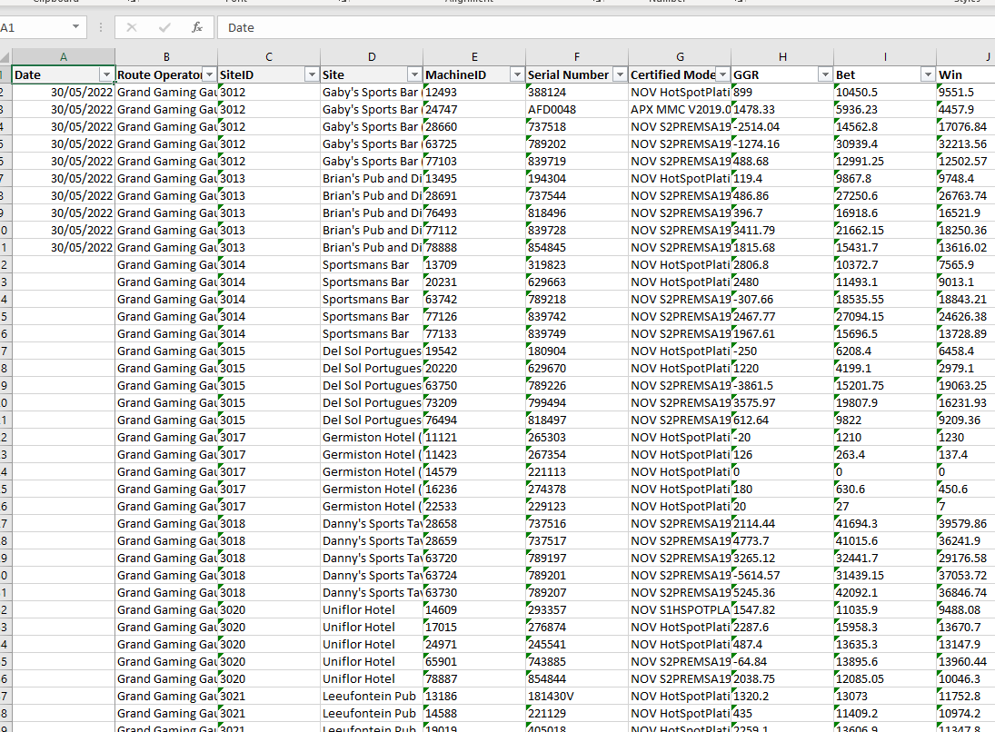The width and height of the screenshot is (995, 732).
Task: Select the Serial Number header cell text
Action: pyautogui.click(x=568, y=74)
